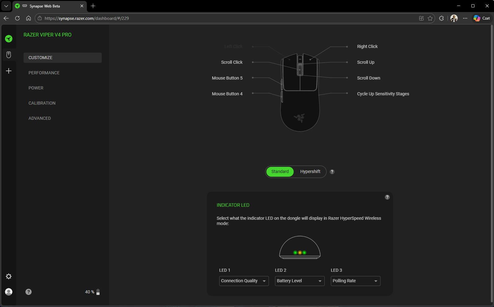The width and height of the screenshot is (494, 307).
Task: Open the PERFORMANCE section
Action: [44, 73]
